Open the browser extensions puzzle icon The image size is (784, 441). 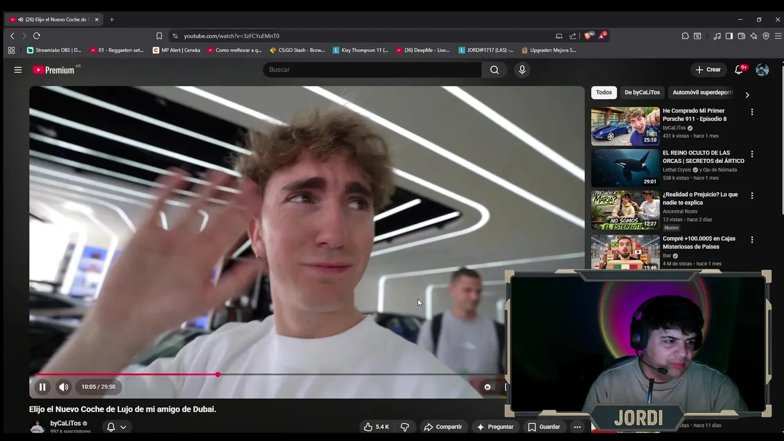click(x=685, y=36)
